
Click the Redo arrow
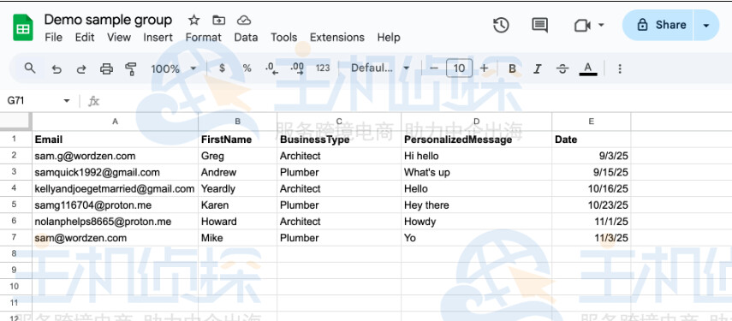[x=81, y=69]
